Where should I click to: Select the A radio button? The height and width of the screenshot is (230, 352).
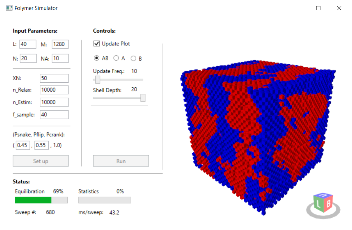click(x=116, y=58)
